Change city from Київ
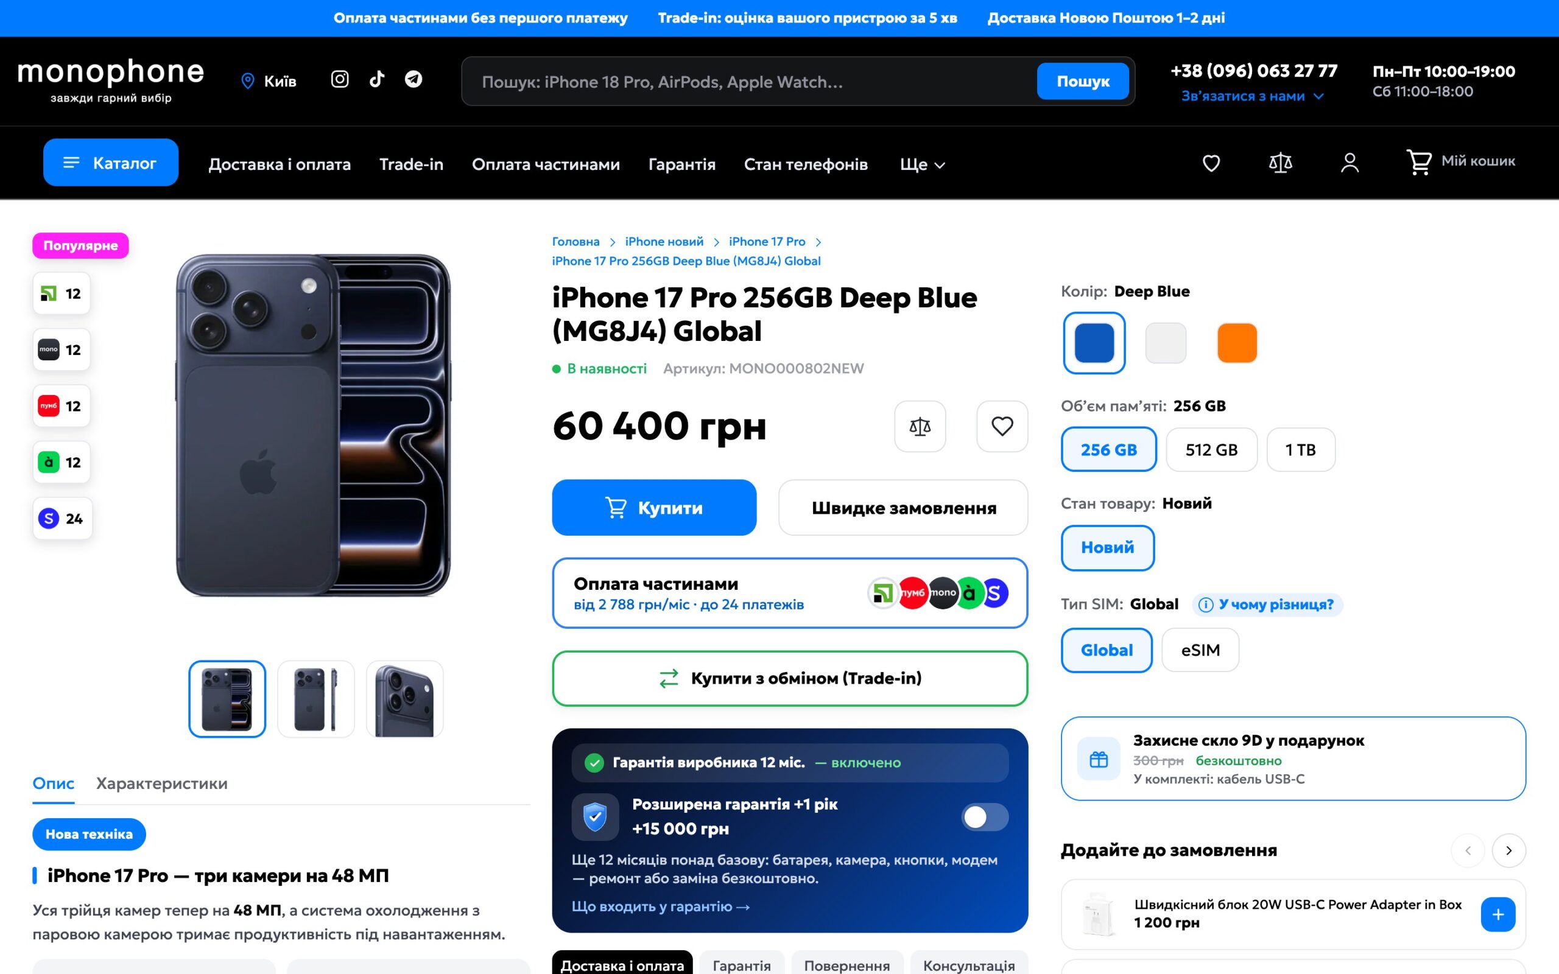The image size is (1559, 974). [x=269, y=80]
